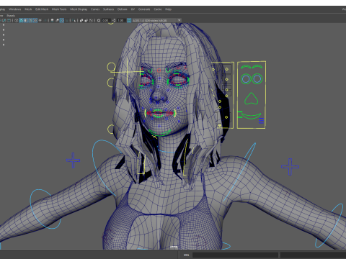The width and height of the screenshot is (346, 259).
Task: Select the blue three-line control in face board
Action: (x=261, y=121)
